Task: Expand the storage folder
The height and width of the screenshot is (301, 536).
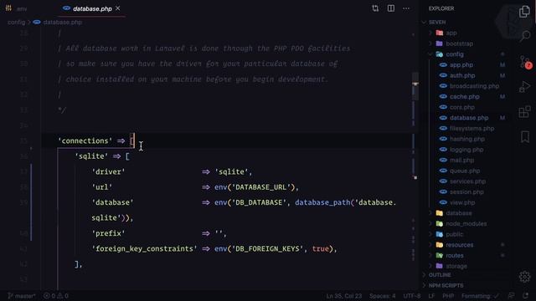Action: [456, 266]
